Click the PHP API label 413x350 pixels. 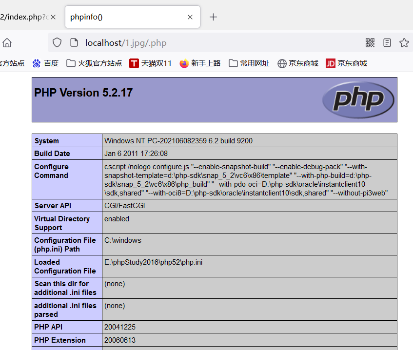coord(48,327)
